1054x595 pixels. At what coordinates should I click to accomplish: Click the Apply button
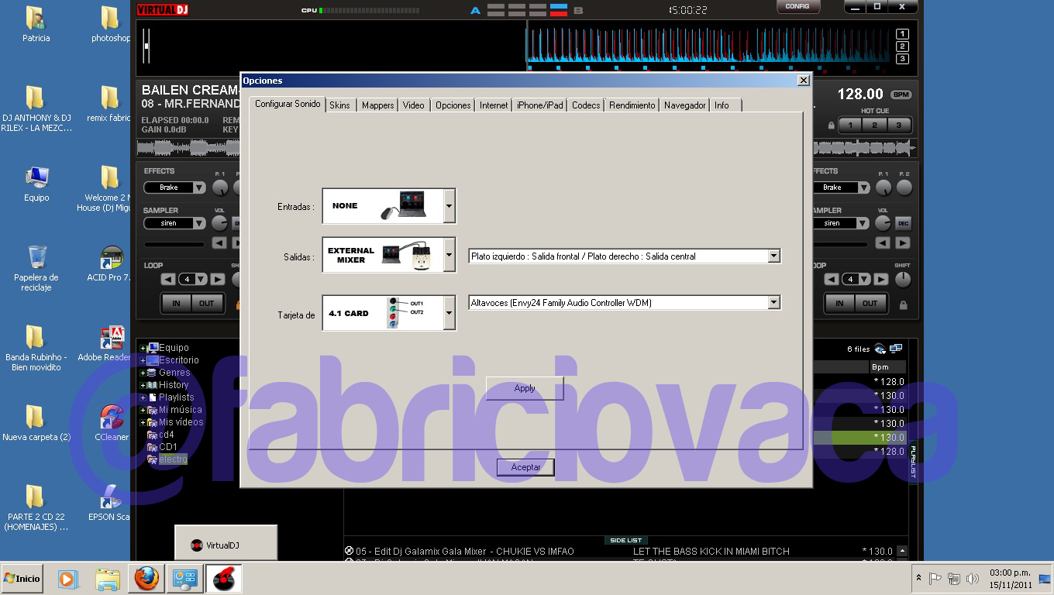(x=525, y=388)
